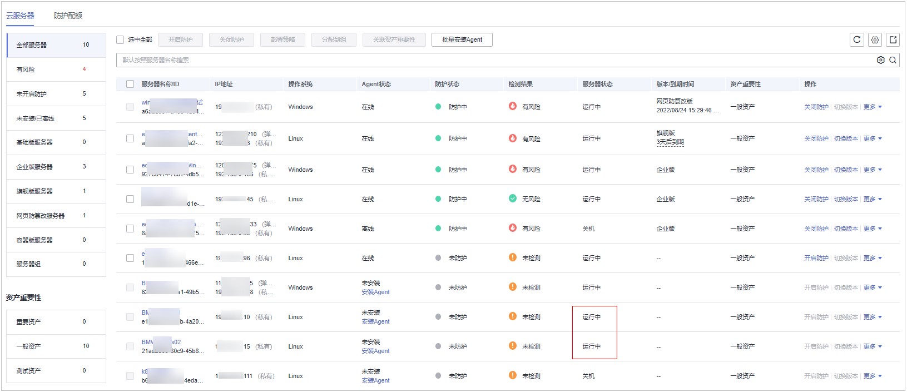Expand 更多 dropdown in the last row
Screen dimensions: 907x392
point(872,376)
